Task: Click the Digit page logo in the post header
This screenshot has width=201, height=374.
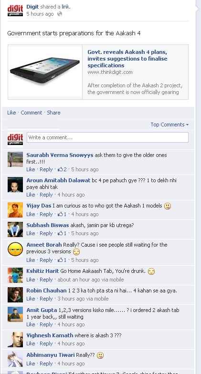Action: point(15,10)
